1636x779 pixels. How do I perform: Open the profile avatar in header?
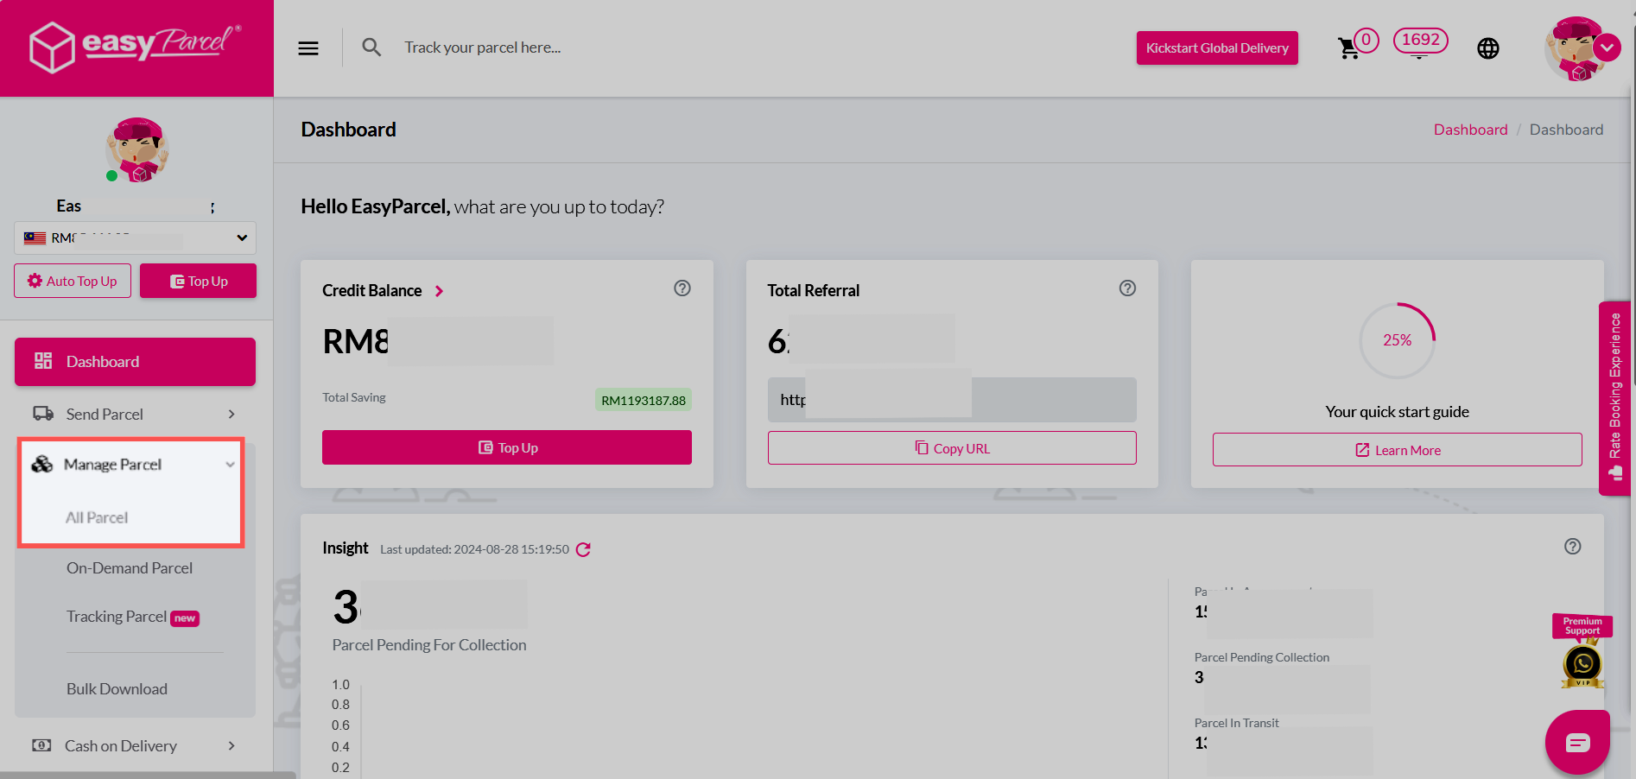[1574, 49]
